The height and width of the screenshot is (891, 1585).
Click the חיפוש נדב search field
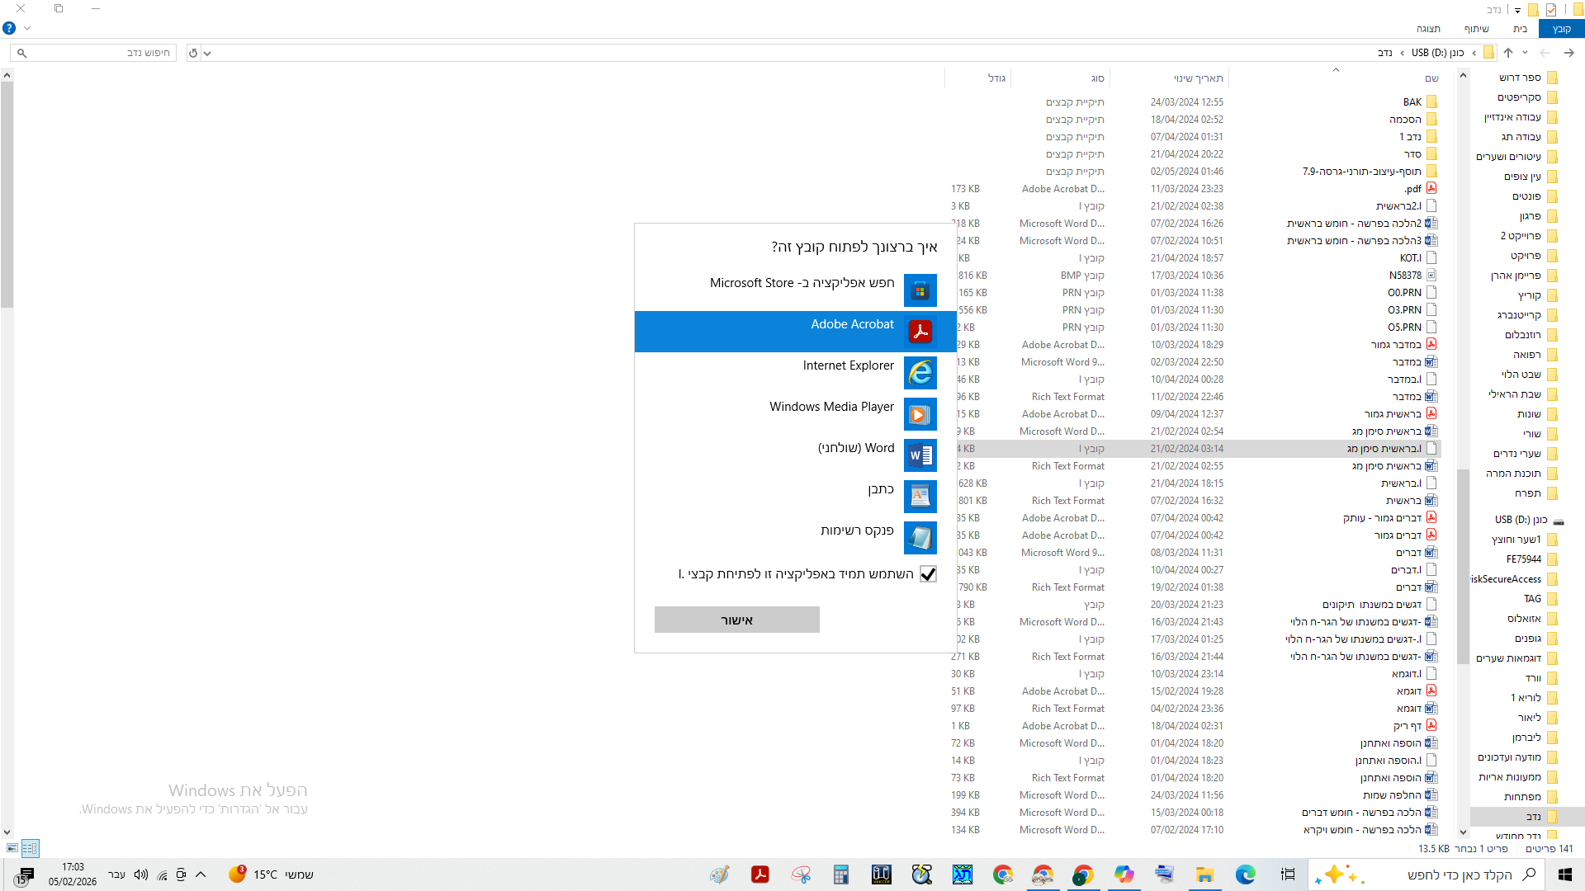point(99,53)
